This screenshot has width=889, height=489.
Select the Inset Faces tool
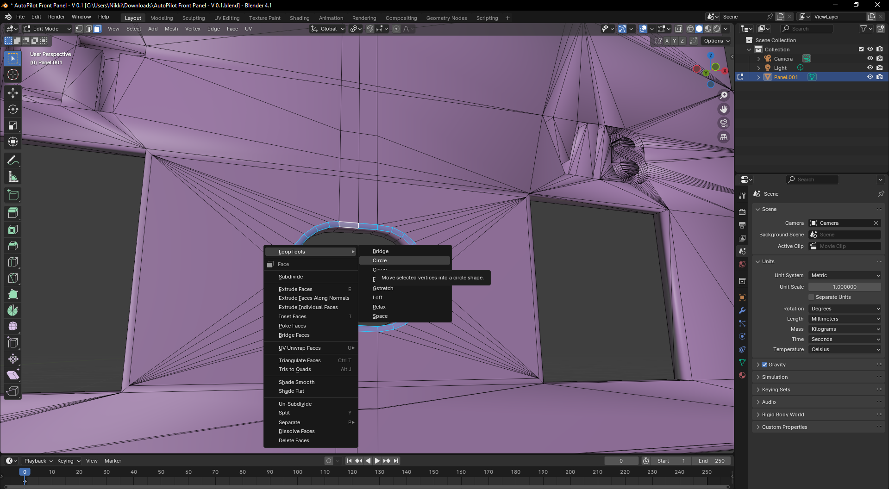13,229
